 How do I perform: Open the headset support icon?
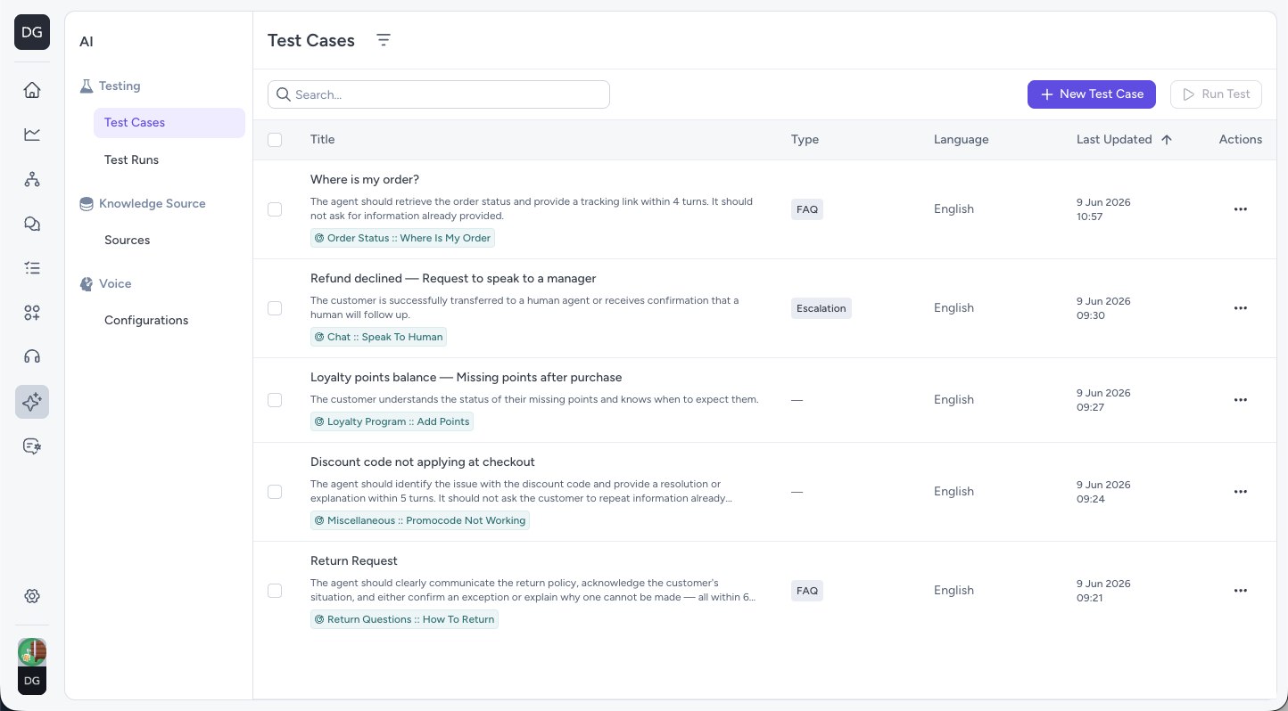[32, 357]
